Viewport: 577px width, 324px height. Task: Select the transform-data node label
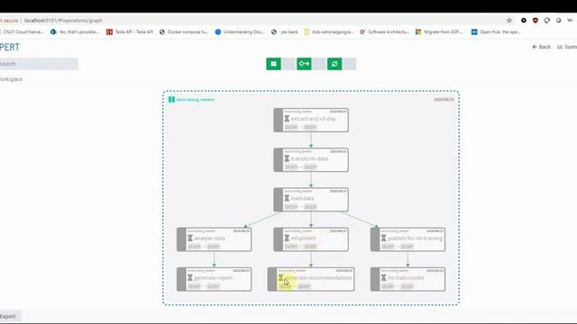309,158
